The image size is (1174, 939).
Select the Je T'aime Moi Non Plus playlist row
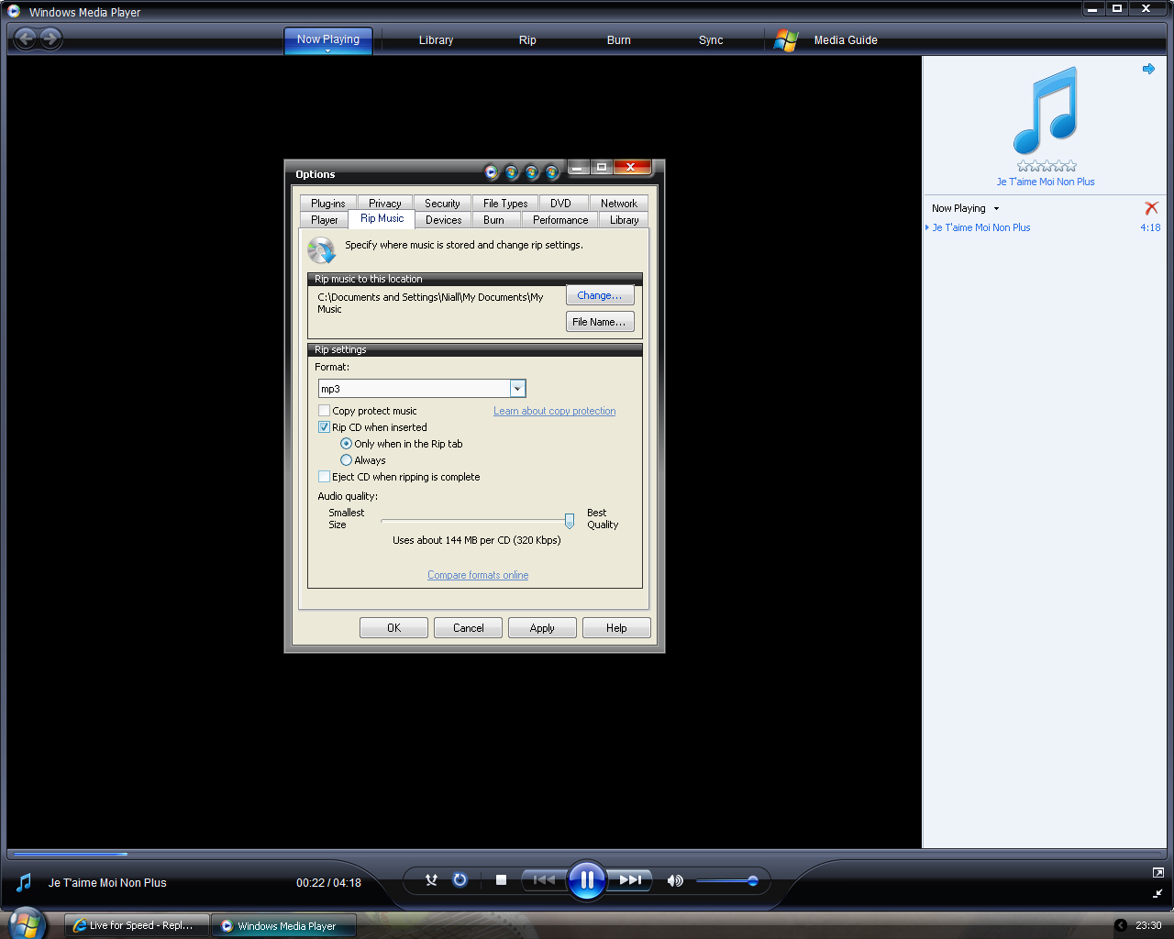[x=1044, y=227]
